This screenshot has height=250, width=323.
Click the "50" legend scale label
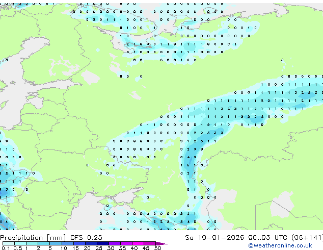157,248
